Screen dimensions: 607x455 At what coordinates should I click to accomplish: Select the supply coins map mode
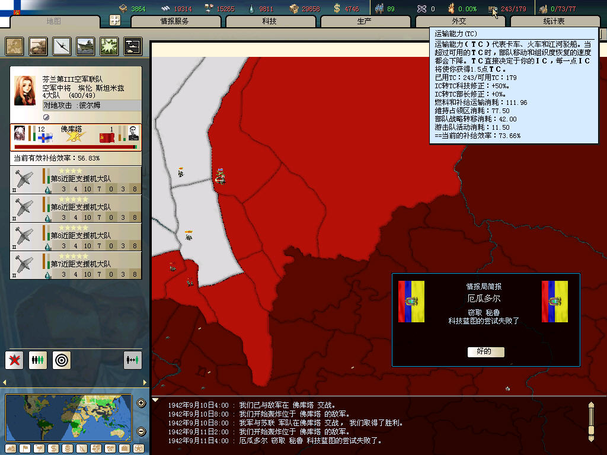tap(68, 449)
